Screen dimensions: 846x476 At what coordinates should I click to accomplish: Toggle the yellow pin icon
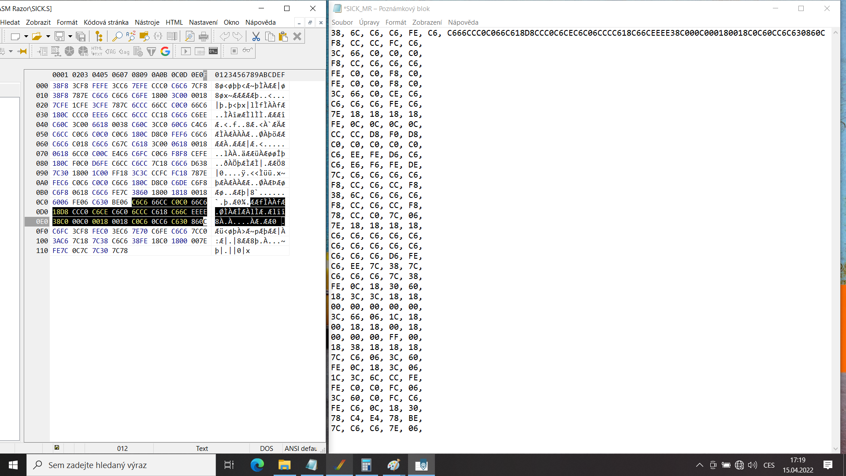pos(22,52)
